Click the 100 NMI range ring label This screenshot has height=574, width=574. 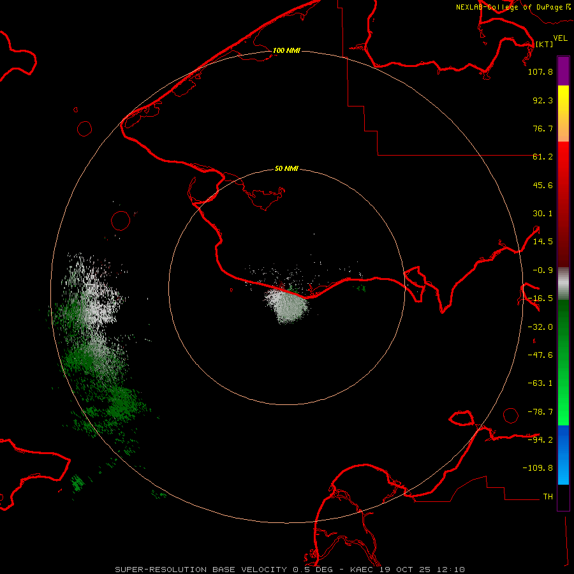[x=286, y=50]
